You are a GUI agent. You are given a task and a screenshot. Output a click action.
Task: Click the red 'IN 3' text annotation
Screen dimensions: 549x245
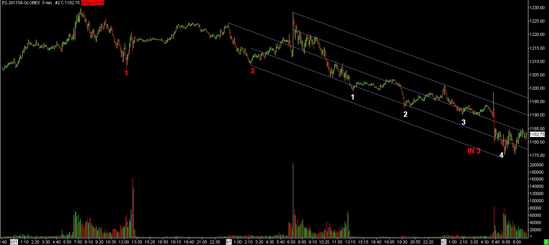(474, 151)
